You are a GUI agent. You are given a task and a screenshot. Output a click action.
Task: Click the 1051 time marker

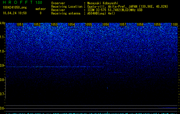[20, 25]
